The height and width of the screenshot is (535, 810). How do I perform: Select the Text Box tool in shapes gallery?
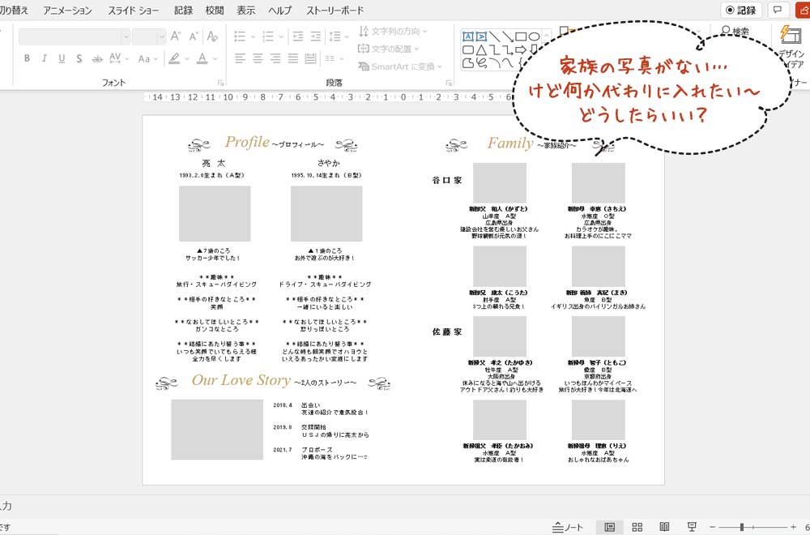point(467,36)
